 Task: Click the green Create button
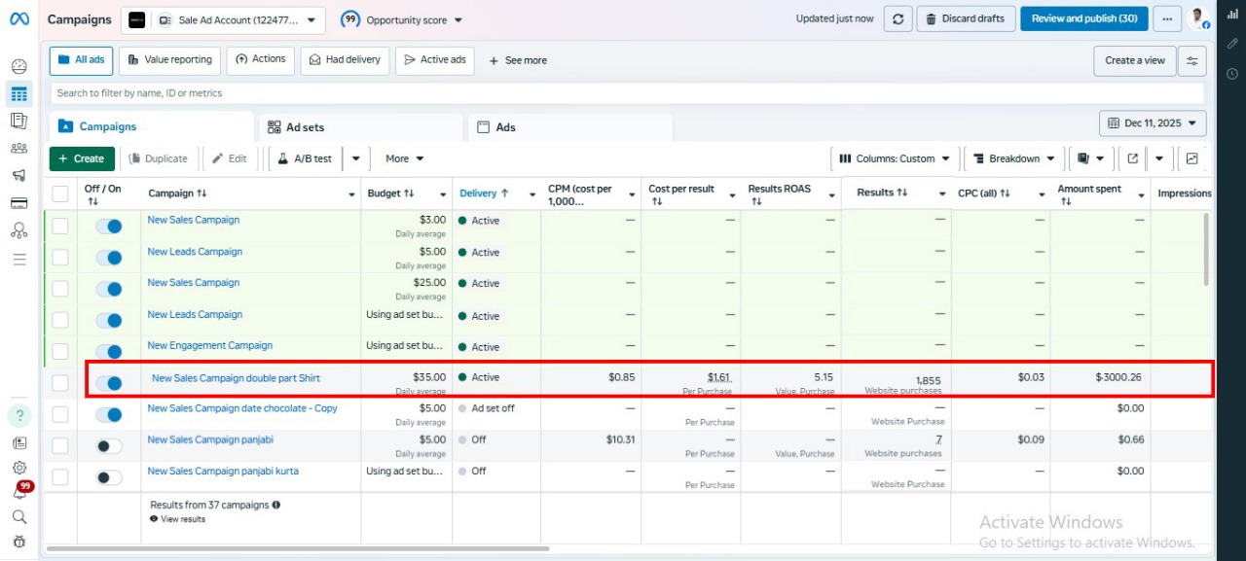[x=82, y=158]
